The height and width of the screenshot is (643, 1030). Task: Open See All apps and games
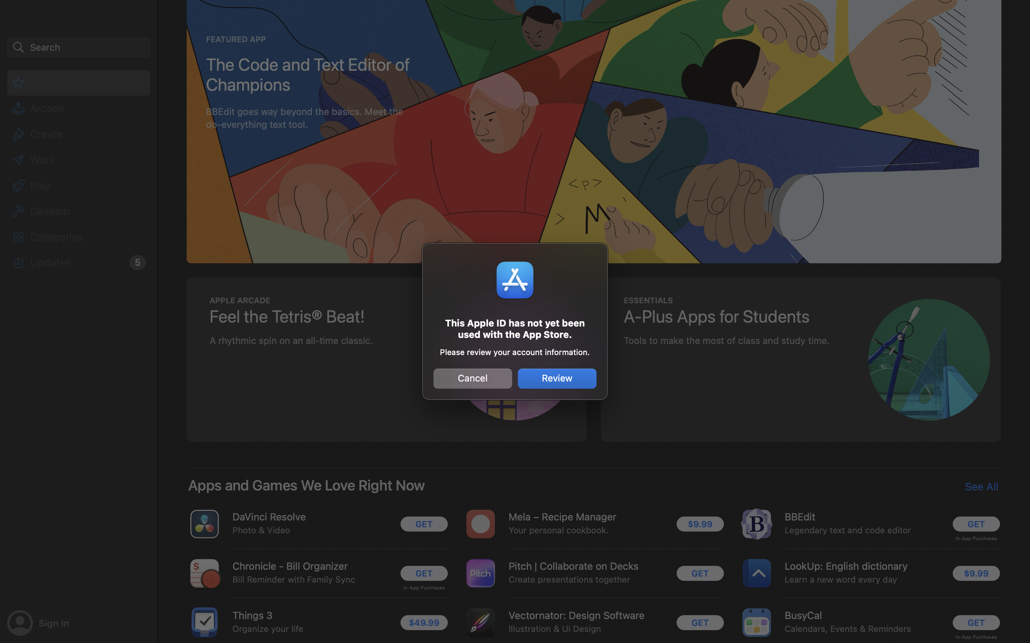tap(981, 486)
